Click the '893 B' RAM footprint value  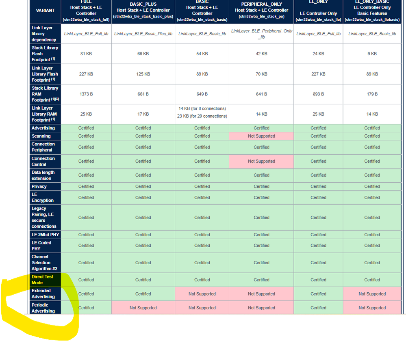pyautogui.click(x=319, y=94)
